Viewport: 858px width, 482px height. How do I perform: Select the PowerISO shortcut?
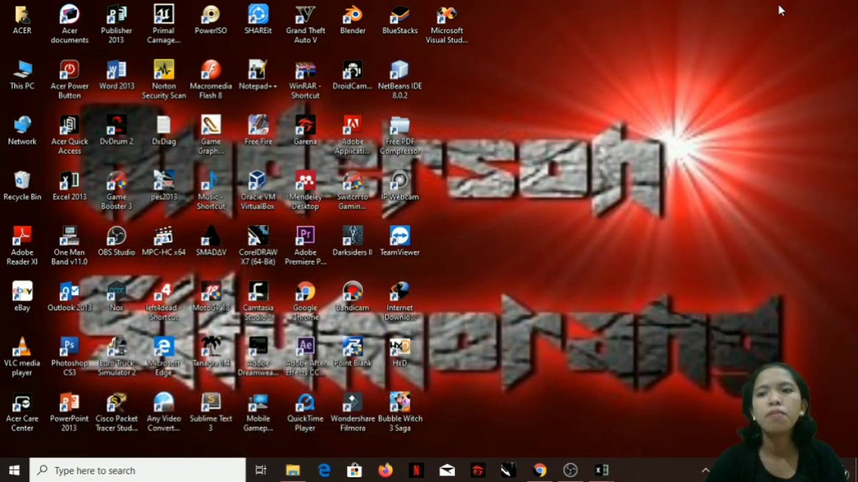point(211,20)
